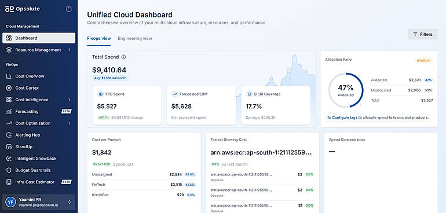Image resolution: width=446 pixels, height=213 pixels.
Task: Click the StandUp calendar icon
Action: coord(9,147)
